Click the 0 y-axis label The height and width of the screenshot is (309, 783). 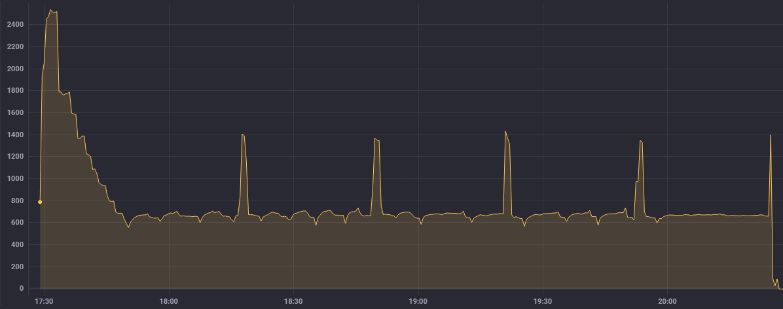(x=22, y=289)
